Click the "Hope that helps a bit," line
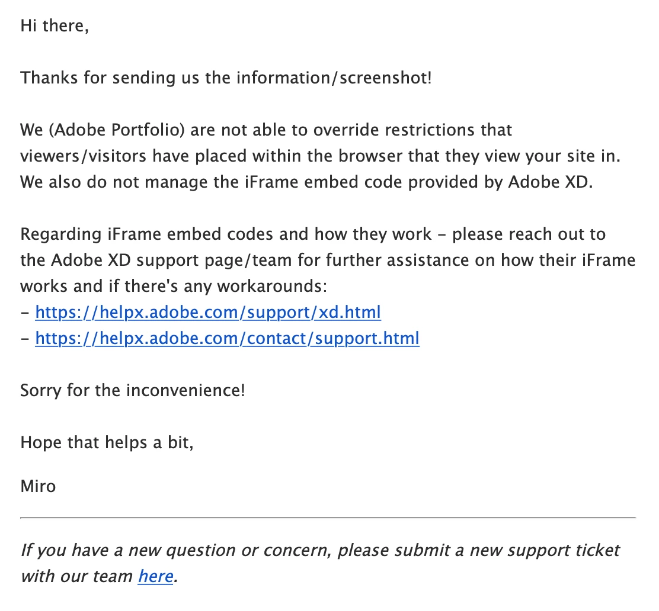This screenshot has width=659, height=611. pyautogui.click(x=107, y=442)
